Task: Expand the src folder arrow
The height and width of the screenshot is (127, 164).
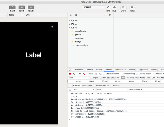Action: point(70,28)
